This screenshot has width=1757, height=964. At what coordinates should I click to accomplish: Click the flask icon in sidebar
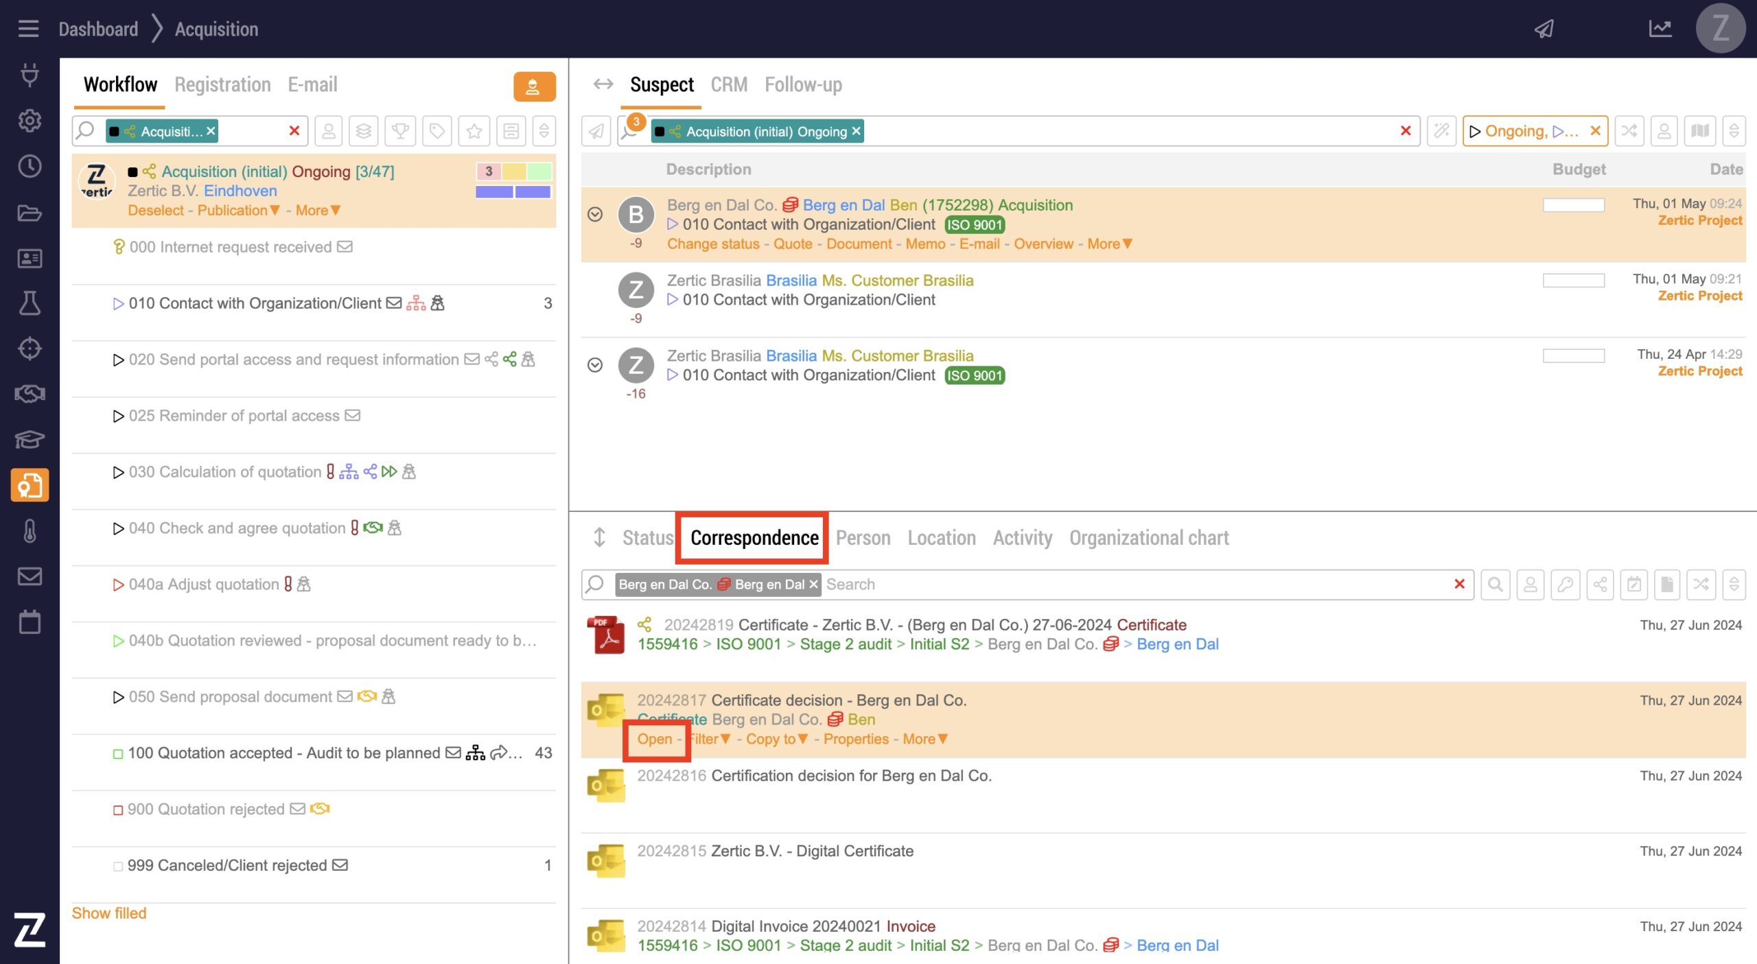tap(30, 303)
